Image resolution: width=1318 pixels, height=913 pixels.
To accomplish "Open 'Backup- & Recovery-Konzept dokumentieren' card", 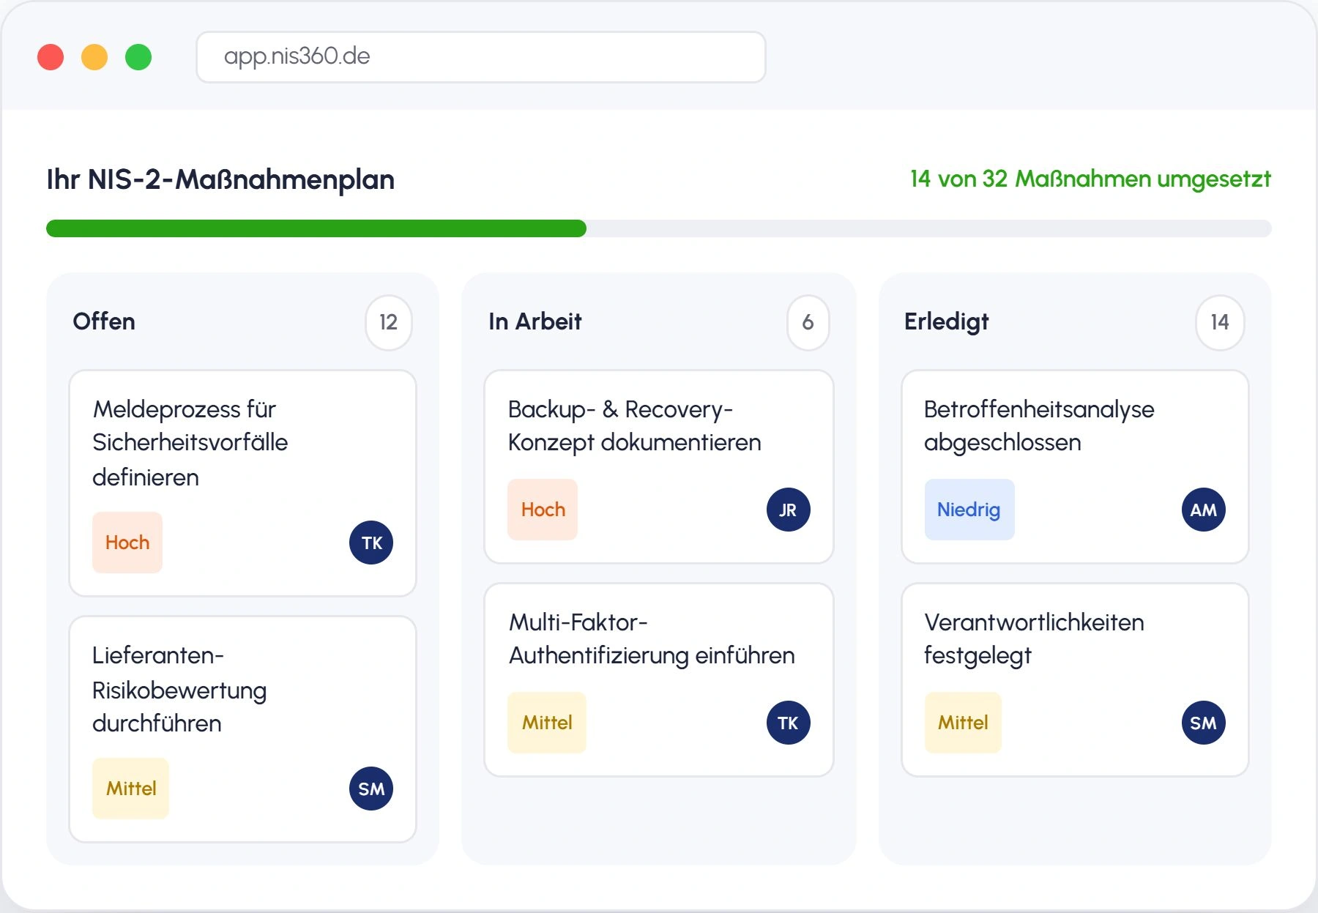I will click(x=659, y=466).
